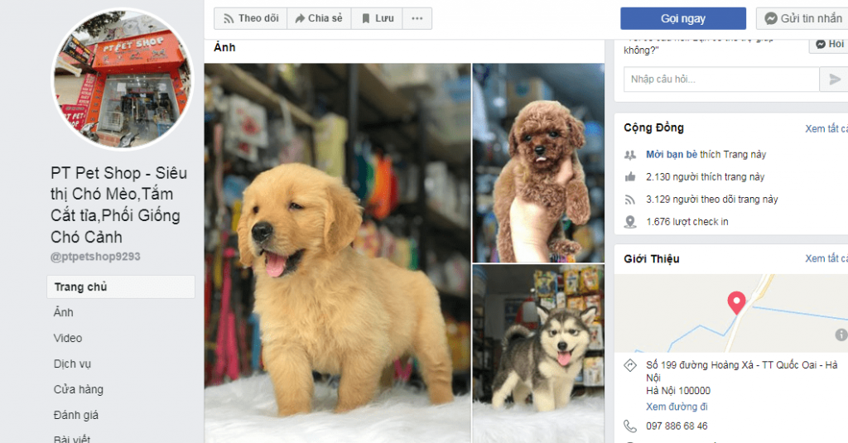This screenshot has height=443, width=848.
Task: Open the golden retriever puppy photo
Action: pyautogui.click(x=338, y=253)
